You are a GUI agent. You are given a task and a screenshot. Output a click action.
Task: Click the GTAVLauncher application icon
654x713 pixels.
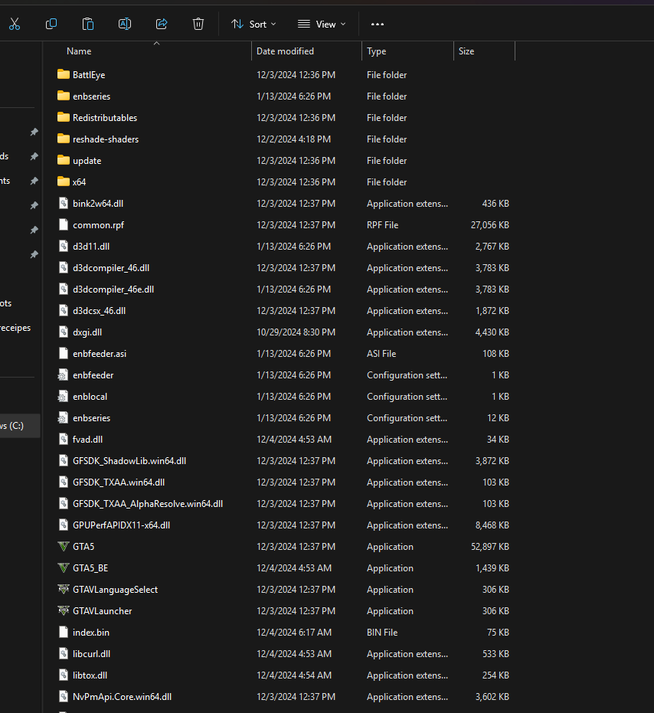[x=63, y=610]
